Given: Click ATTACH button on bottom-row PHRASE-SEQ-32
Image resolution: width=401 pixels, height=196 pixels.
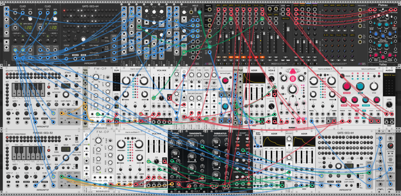Looking at the screenshot, I should pos(66,139).
